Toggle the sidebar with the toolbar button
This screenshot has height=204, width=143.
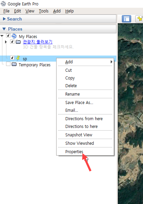[127, 19]
